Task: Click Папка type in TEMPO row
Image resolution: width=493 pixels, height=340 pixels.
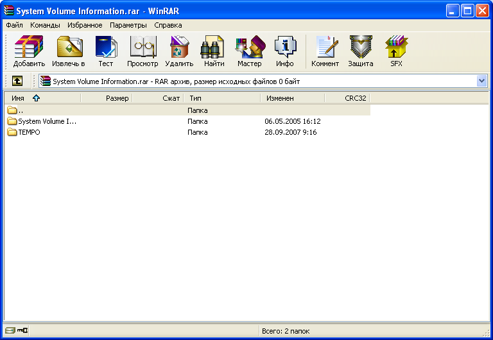Action: click(x=198, y=132)
